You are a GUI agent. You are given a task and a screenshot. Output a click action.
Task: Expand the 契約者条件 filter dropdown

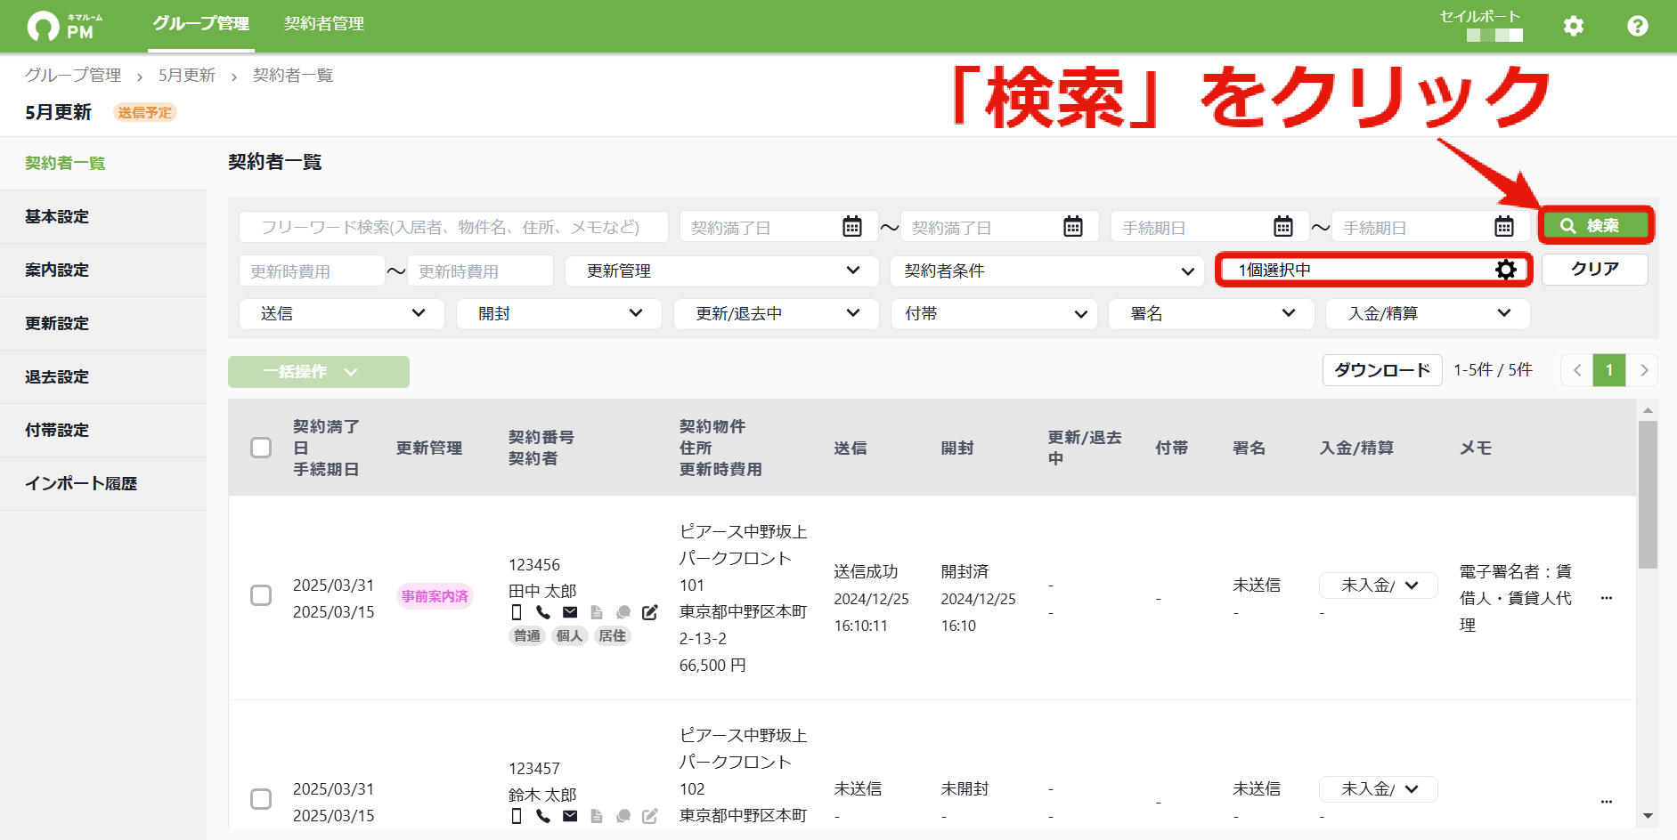(1047, 271)
